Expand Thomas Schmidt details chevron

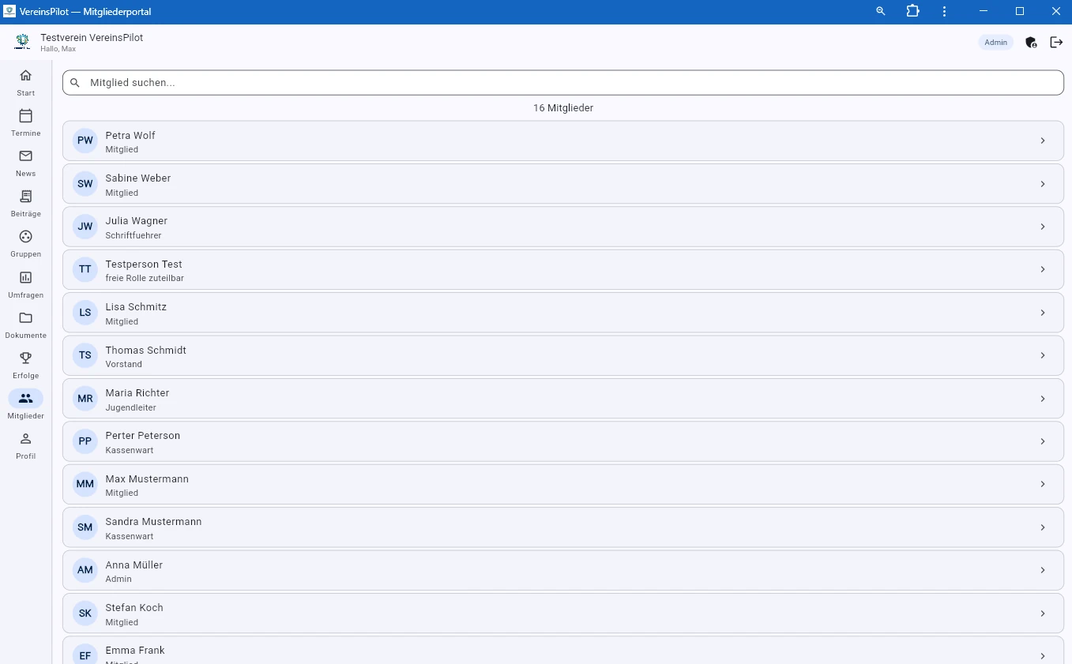[x=1042, y=356]
